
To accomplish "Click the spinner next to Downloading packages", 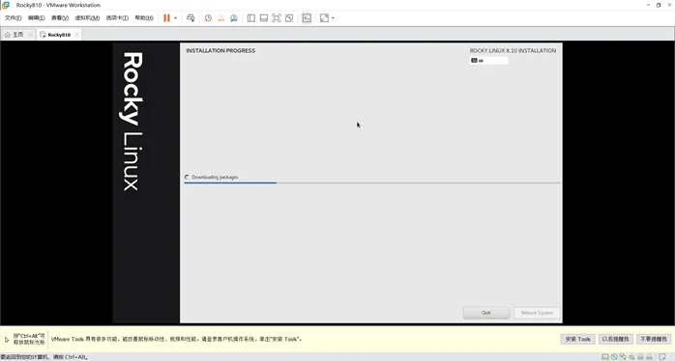I will (x=187, y=177).
